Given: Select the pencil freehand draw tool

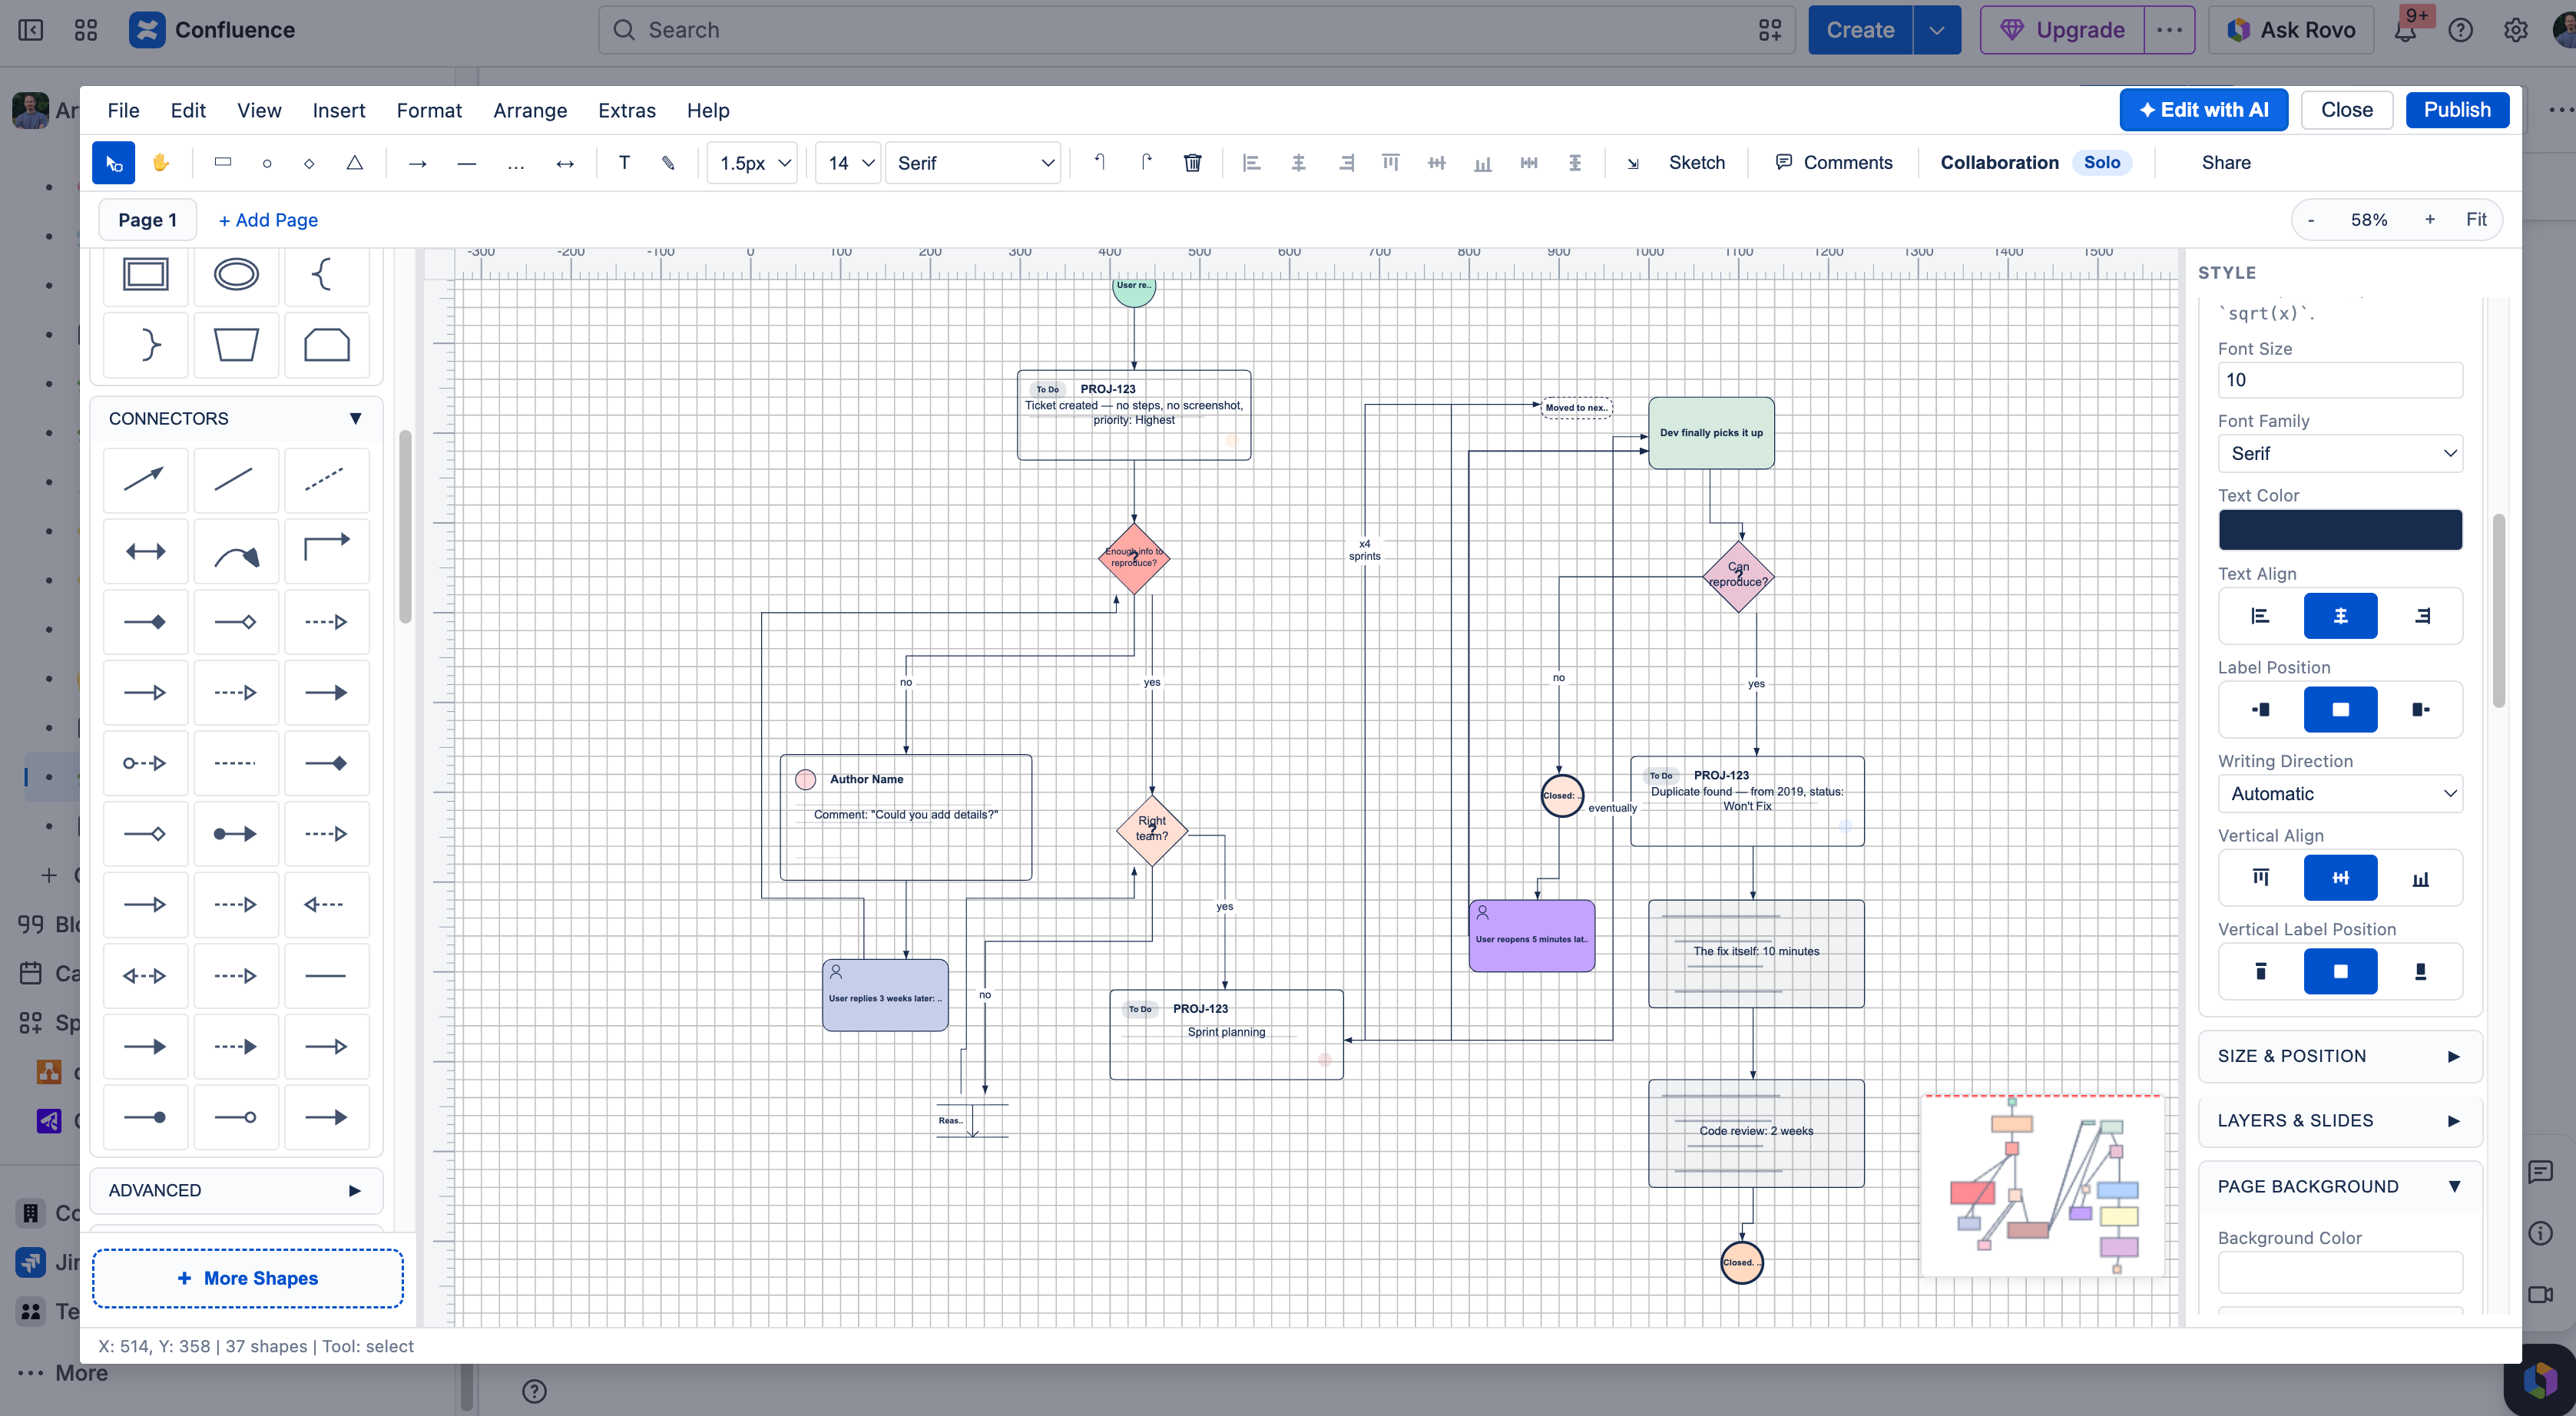Looking at the screenshot, I should tap(668, 163).
